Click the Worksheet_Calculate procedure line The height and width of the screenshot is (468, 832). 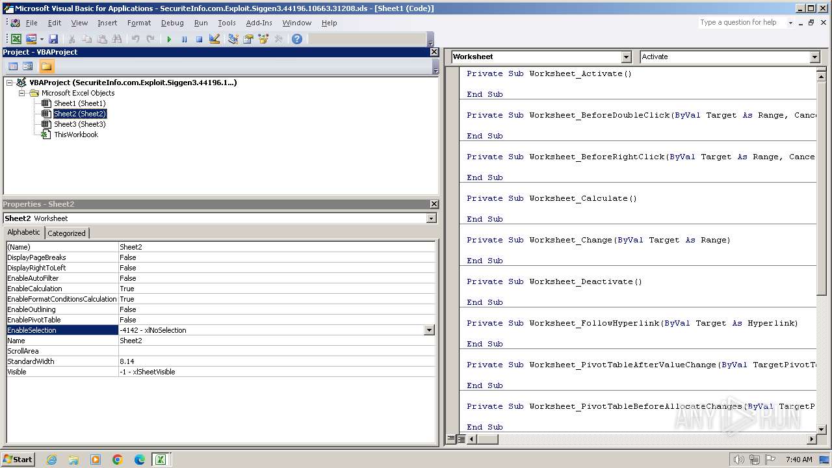click(552, 198)
